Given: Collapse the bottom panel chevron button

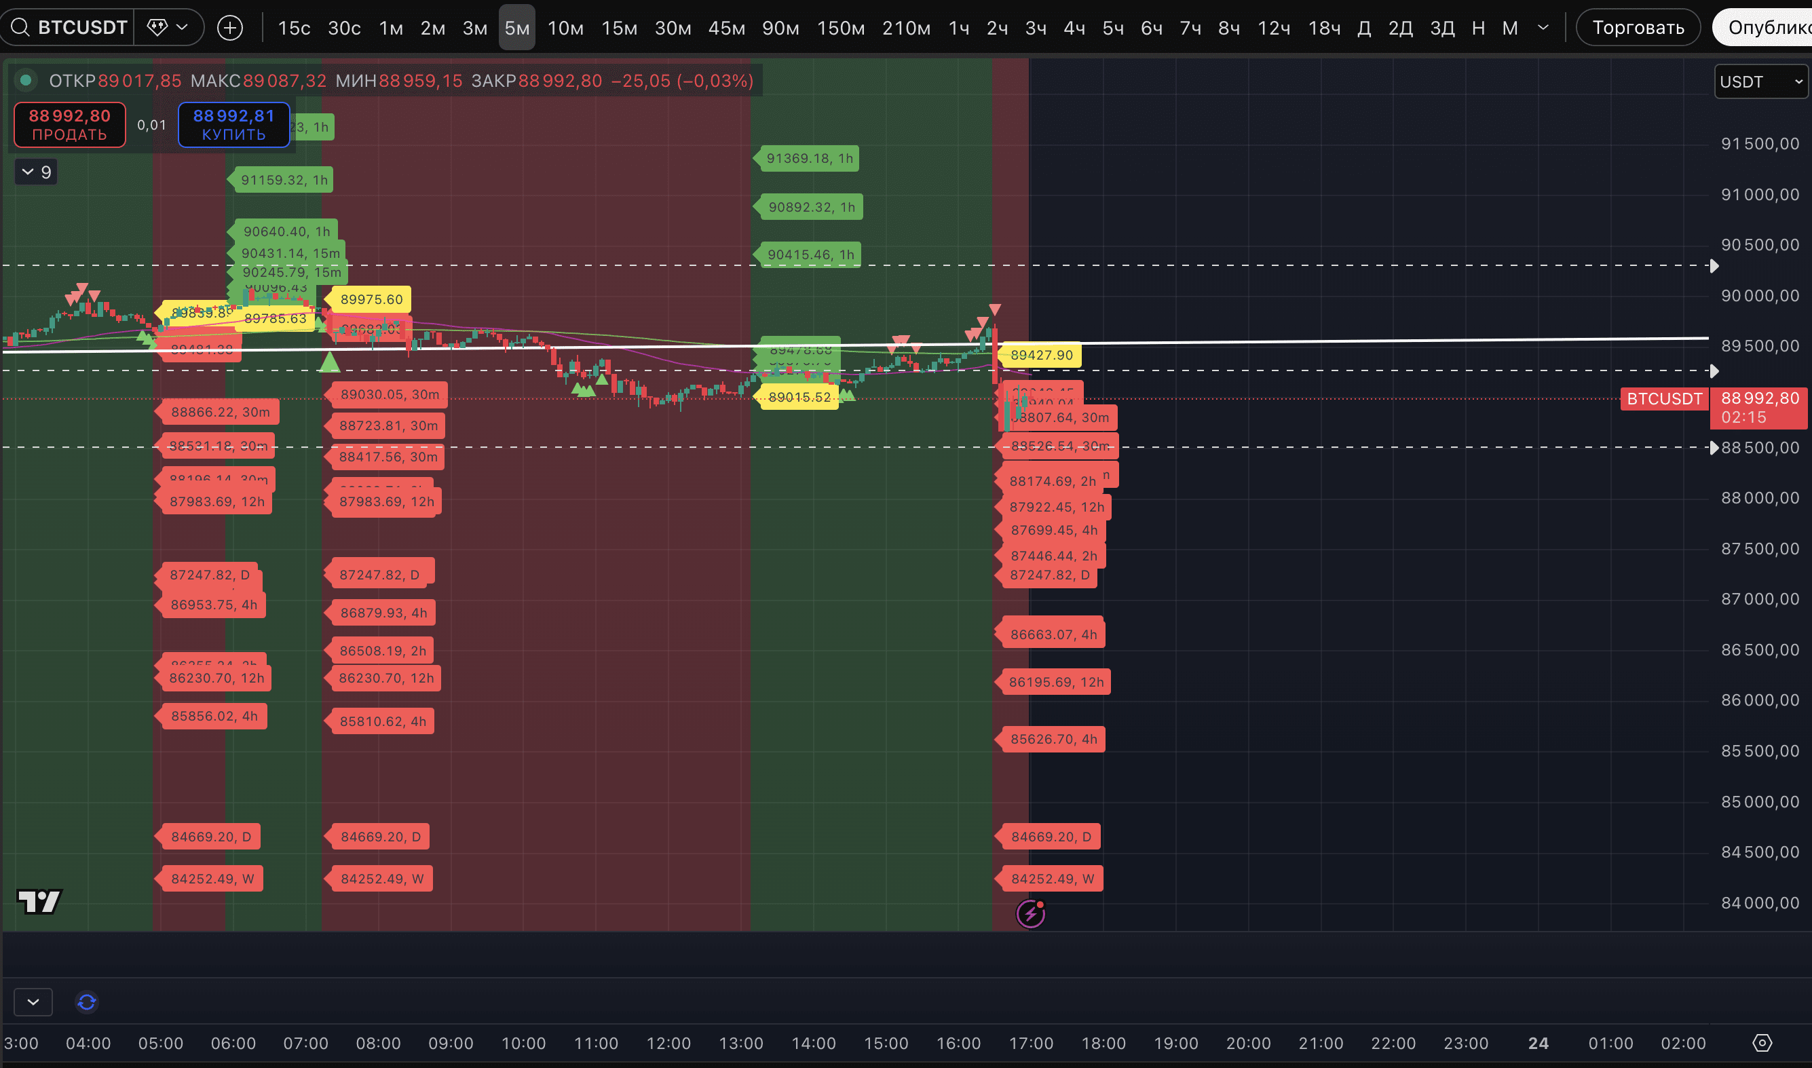Looking at the screenshot, I should pos(33,1002).
